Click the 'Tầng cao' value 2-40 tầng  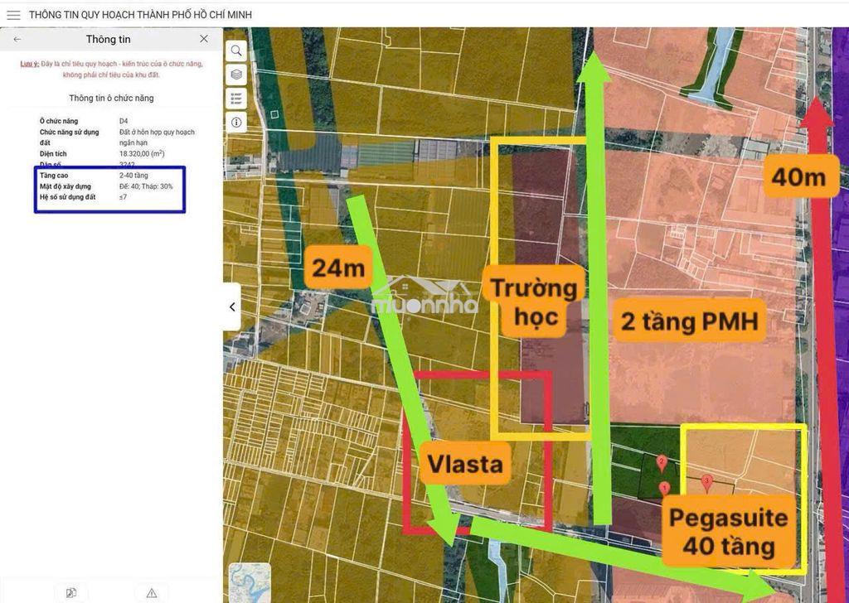pos(133,176)
